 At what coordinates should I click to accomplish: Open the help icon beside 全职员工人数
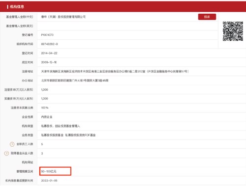point(12,144)
